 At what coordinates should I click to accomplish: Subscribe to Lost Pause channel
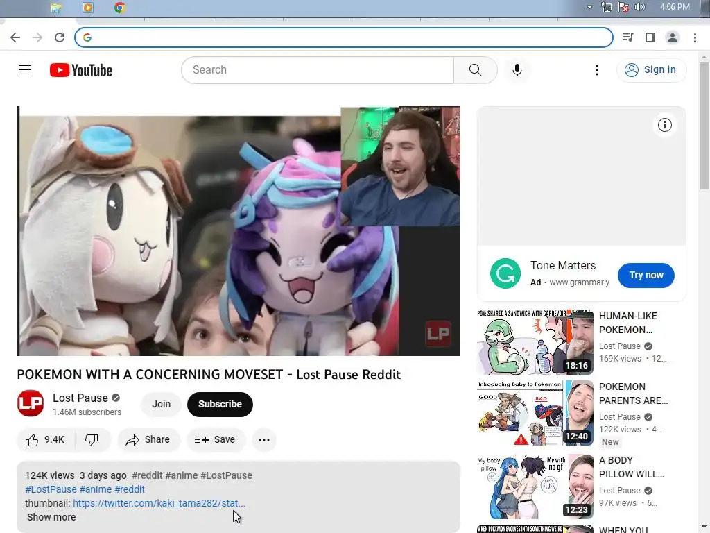pos(220,405)
